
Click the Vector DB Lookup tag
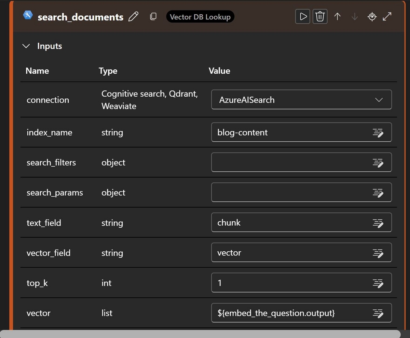point(200,17)
